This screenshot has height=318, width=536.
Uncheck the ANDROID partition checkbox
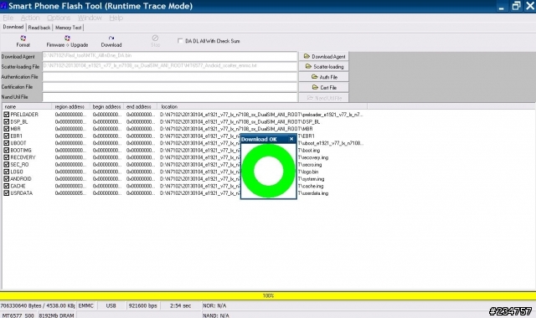pyautogui.click(x=6, y=178)
